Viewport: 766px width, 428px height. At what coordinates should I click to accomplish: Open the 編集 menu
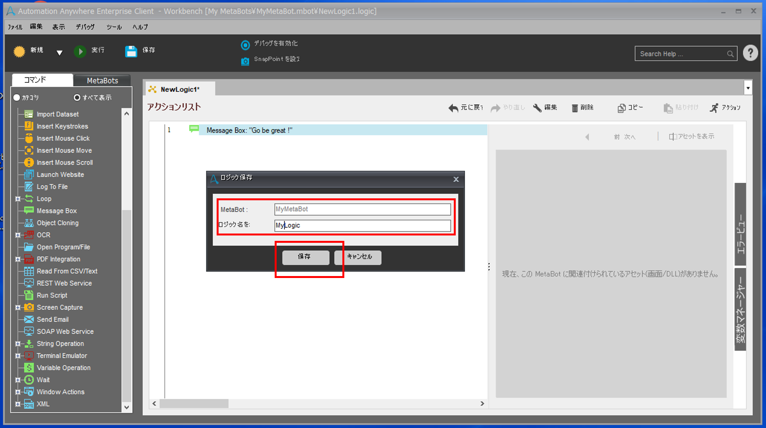coord(36,27)
